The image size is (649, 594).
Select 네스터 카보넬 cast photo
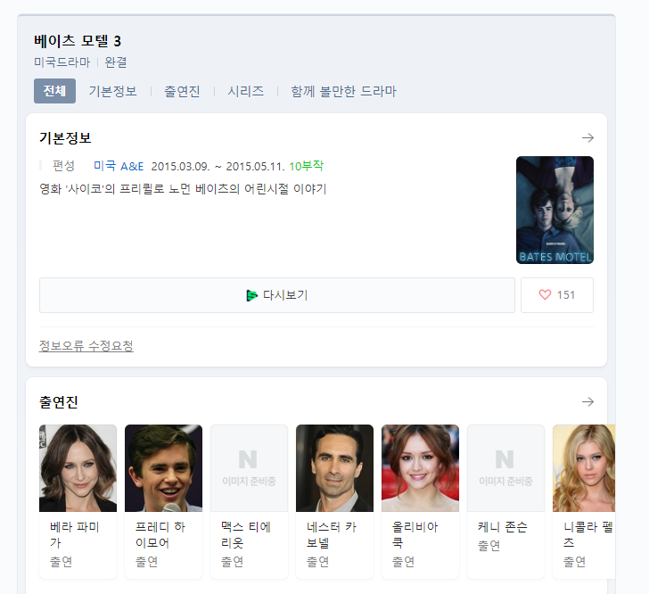click(x=334, y=468)
